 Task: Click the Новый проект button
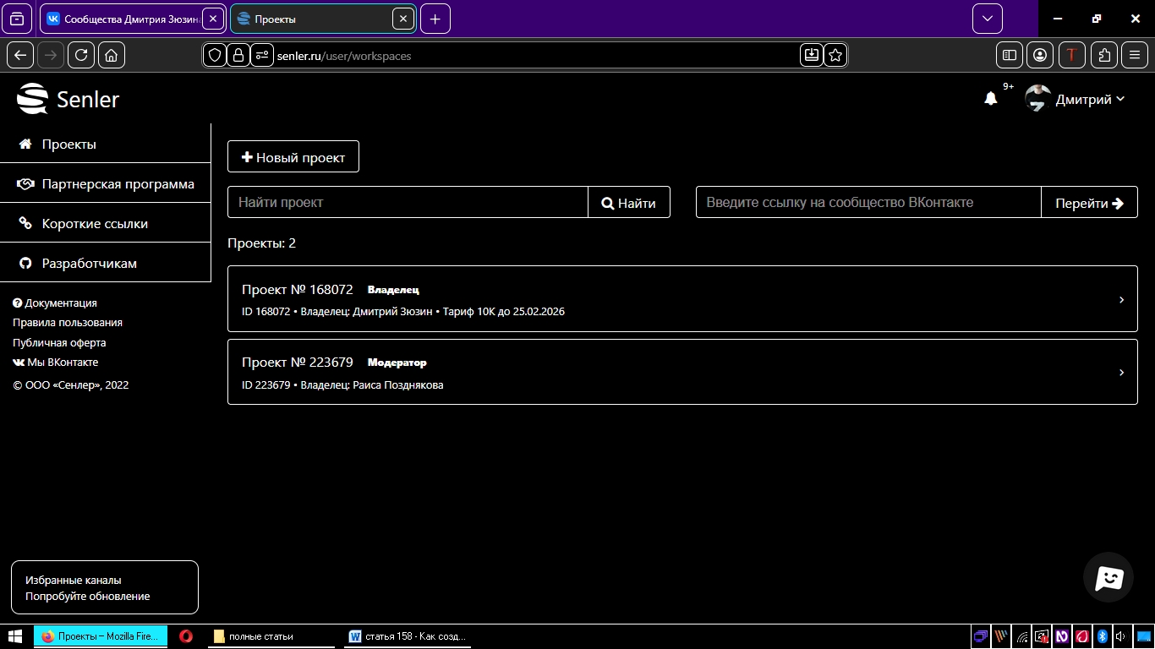293,157
